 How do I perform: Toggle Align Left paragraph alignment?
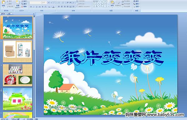point(59,7)
